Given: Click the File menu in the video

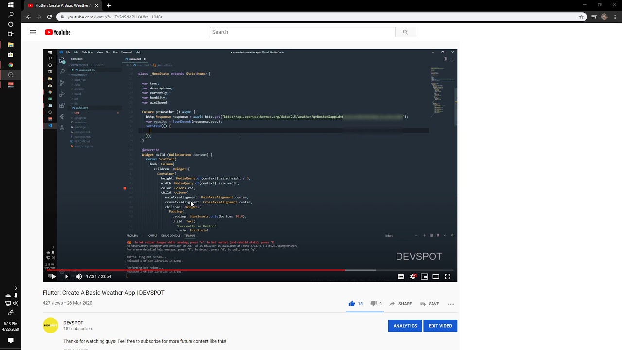Looking at the screenshot, I should 69,52.
